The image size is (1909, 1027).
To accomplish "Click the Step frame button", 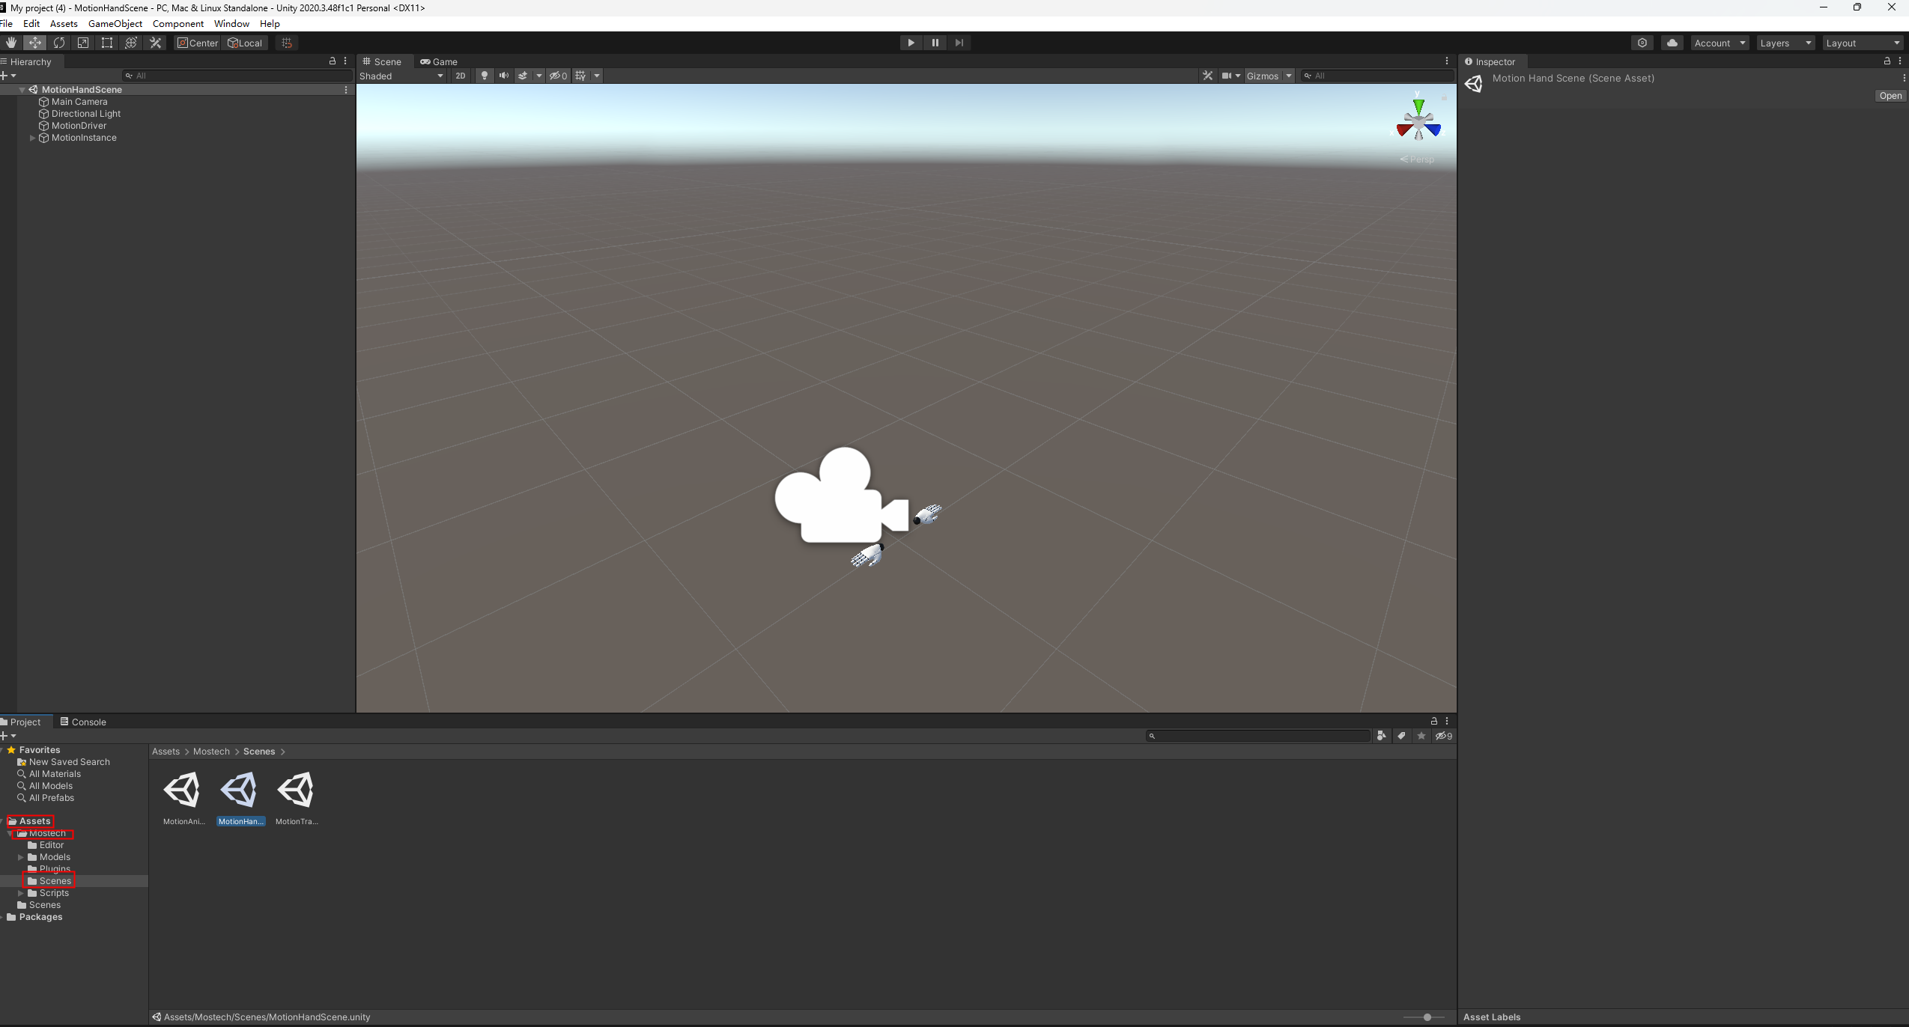I will pos(959,43).
